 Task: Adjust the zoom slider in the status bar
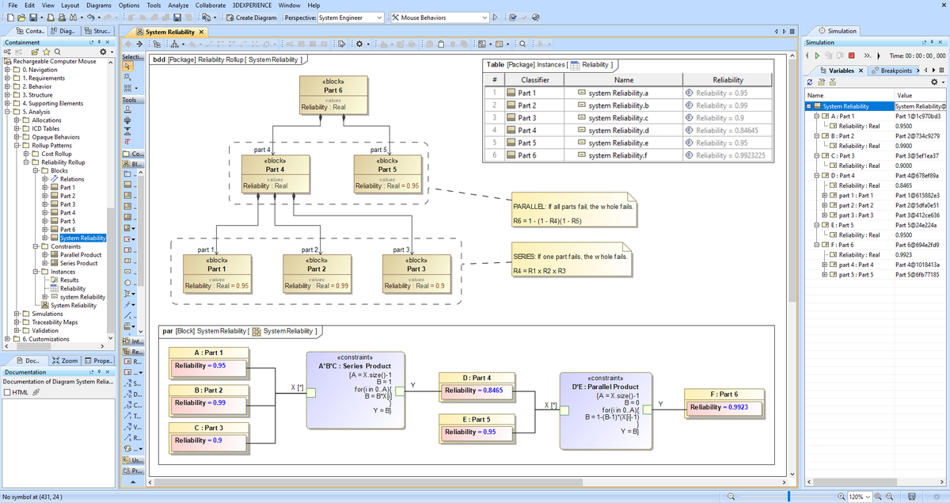click(789, 496)
